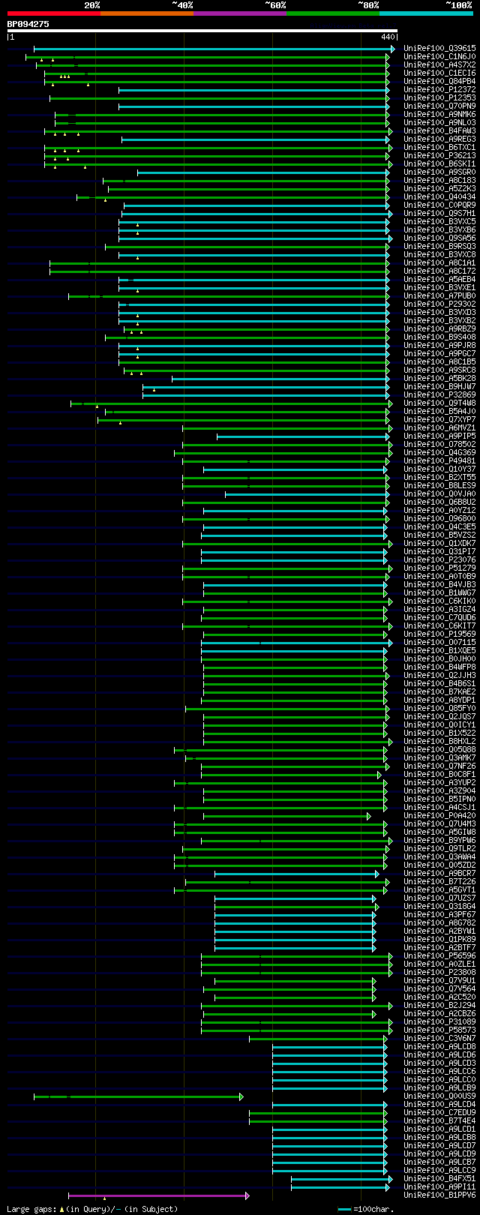Select label UniRef100_P36213

coord(439,155)
